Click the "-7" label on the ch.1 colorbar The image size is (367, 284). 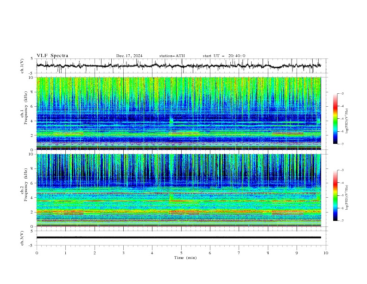(x=342, y=144)
